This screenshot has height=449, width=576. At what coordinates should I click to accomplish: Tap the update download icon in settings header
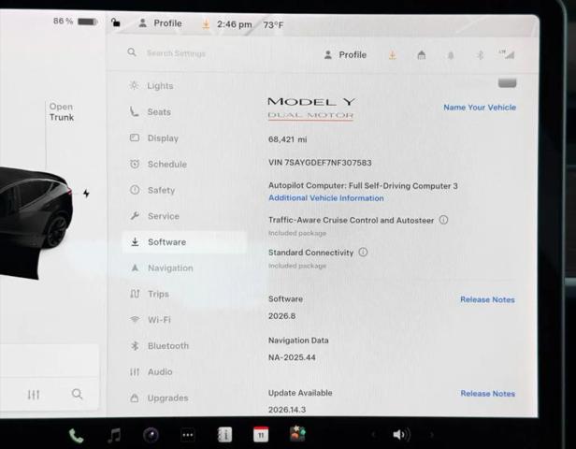pyautogui.click(x=393, y=55)
